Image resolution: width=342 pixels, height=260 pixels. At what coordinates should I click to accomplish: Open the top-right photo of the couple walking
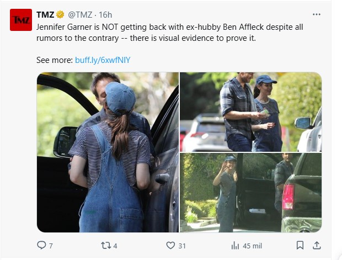(x=250, y=112)
